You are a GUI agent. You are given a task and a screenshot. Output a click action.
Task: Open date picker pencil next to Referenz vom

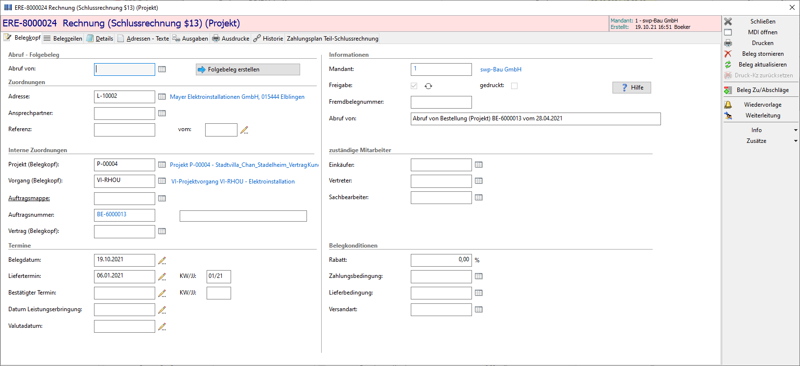click(x=244, y=130)
